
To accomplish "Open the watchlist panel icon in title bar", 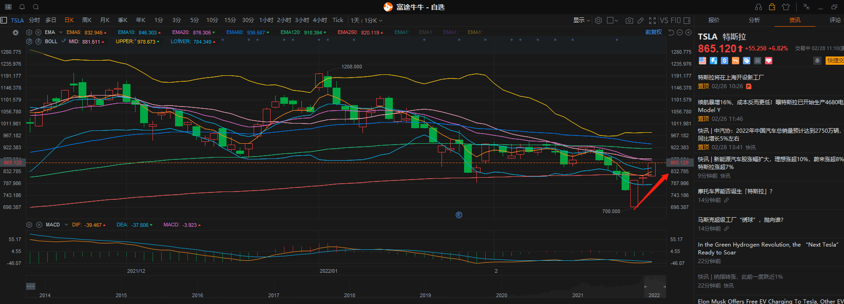I will click(x=8, y=7).
